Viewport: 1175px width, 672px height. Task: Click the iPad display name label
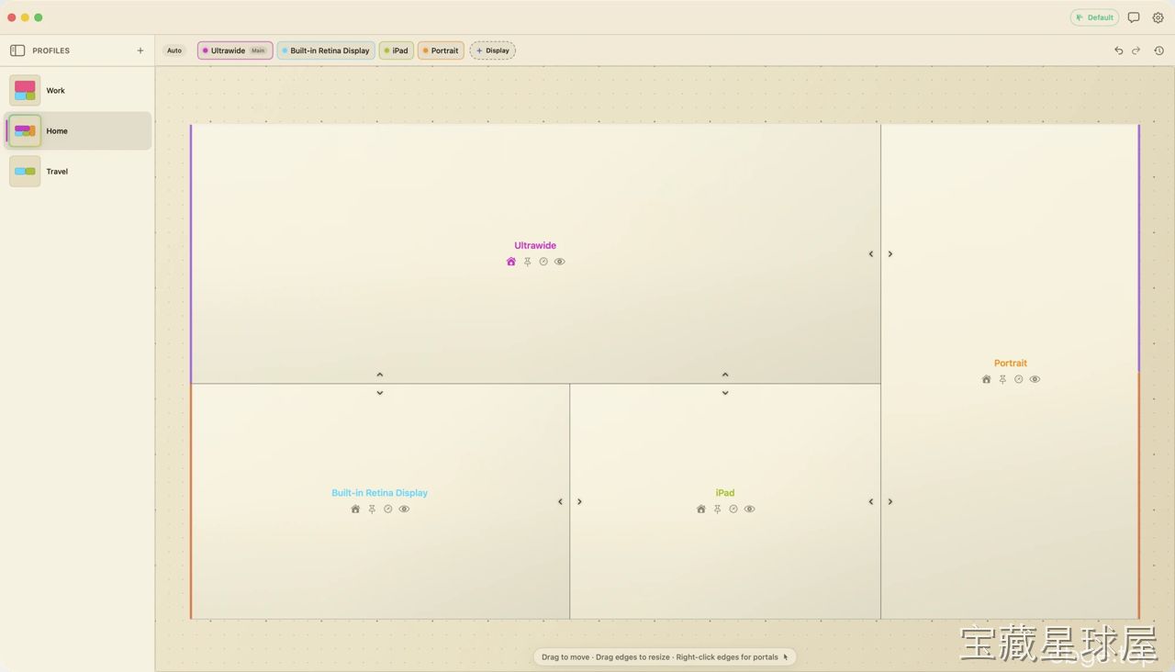725,493
